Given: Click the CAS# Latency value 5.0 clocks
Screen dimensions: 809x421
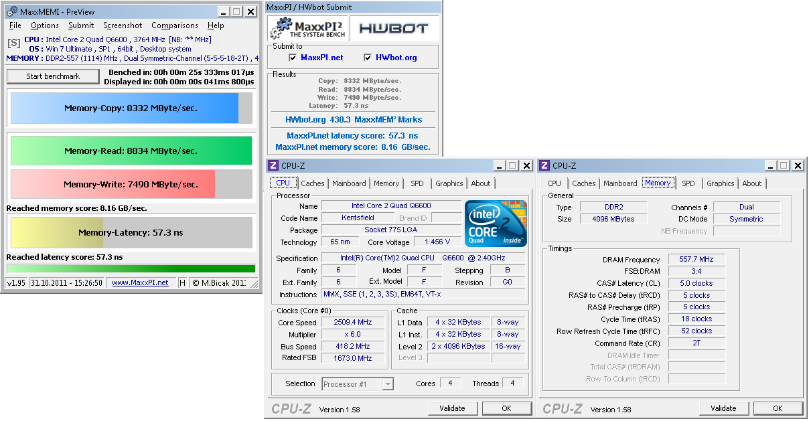Looking at the screenshot, I should click(696, 283).
